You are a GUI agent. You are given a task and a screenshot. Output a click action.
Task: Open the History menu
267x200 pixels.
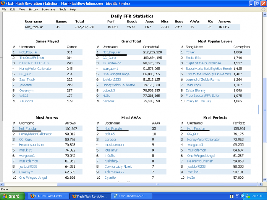pos(33,9)
